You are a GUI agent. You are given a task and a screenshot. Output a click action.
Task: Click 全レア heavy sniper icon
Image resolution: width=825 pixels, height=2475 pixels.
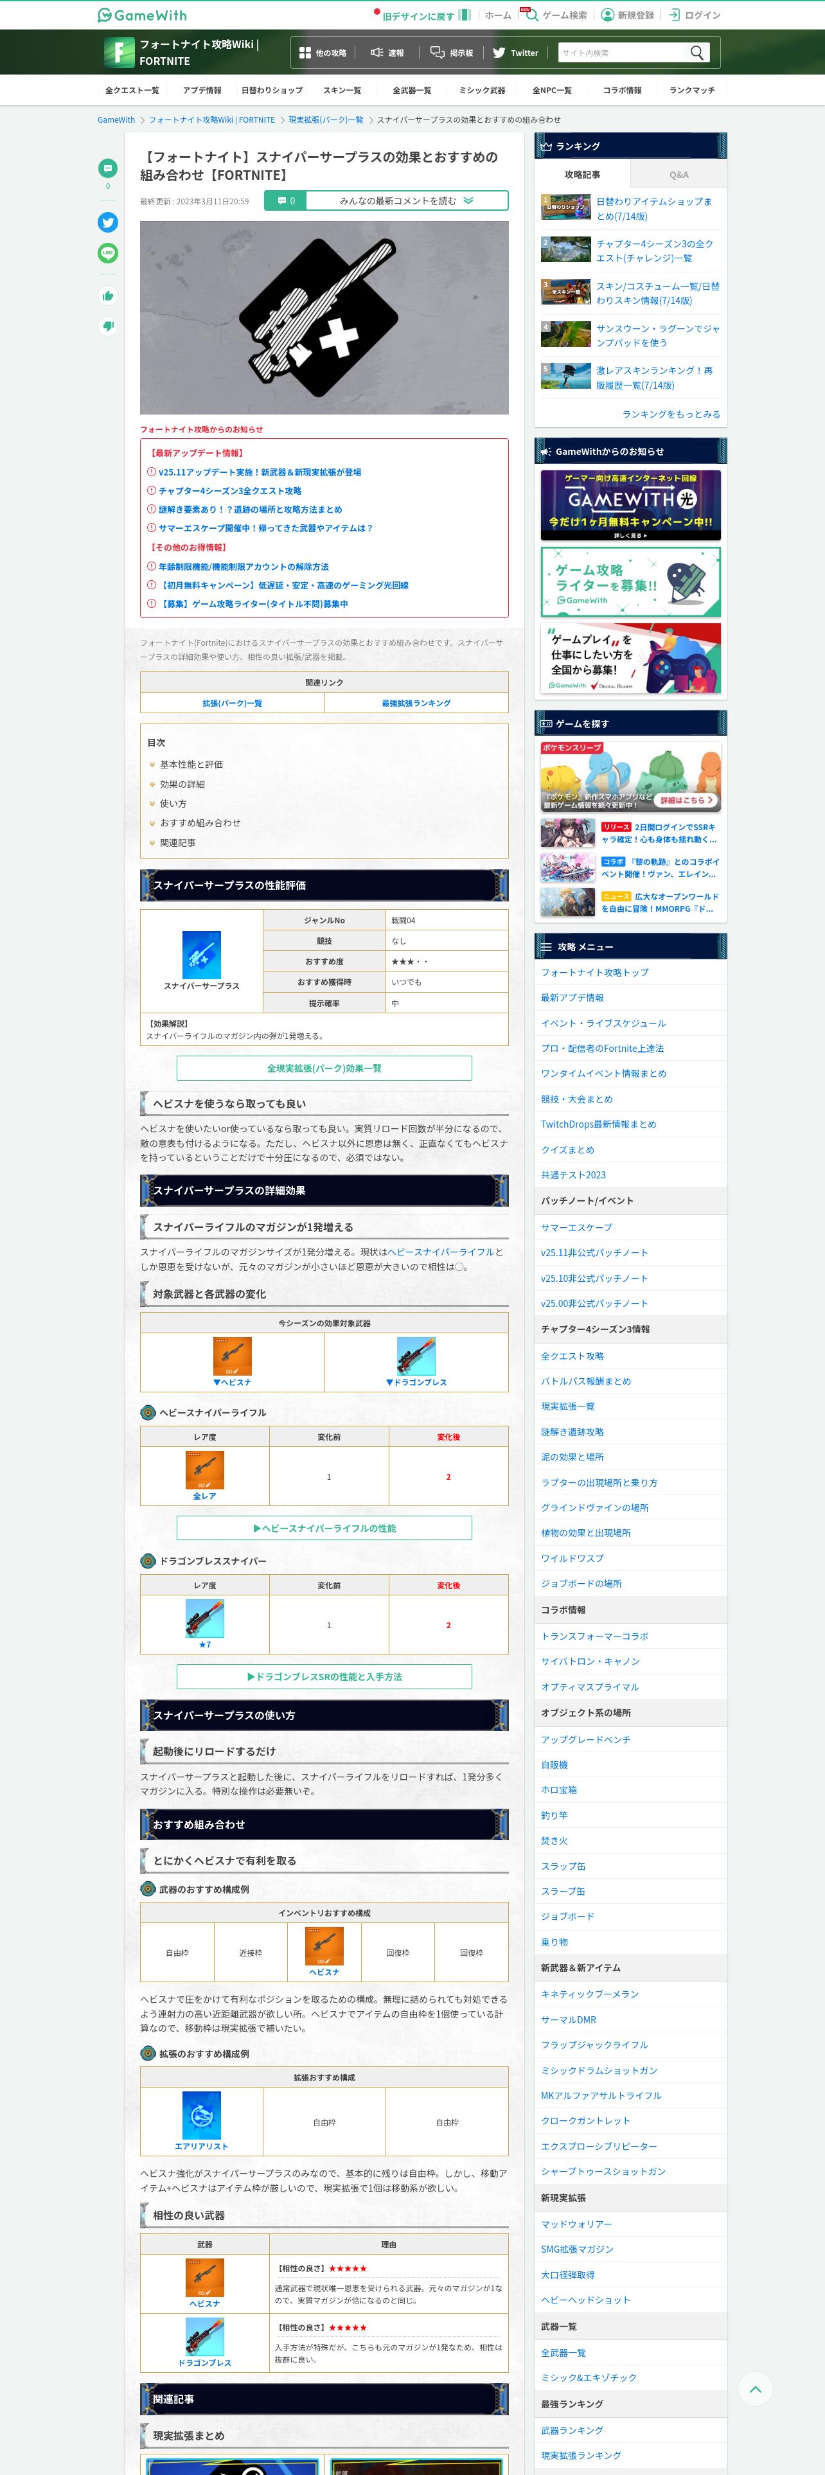(204, 1469)
